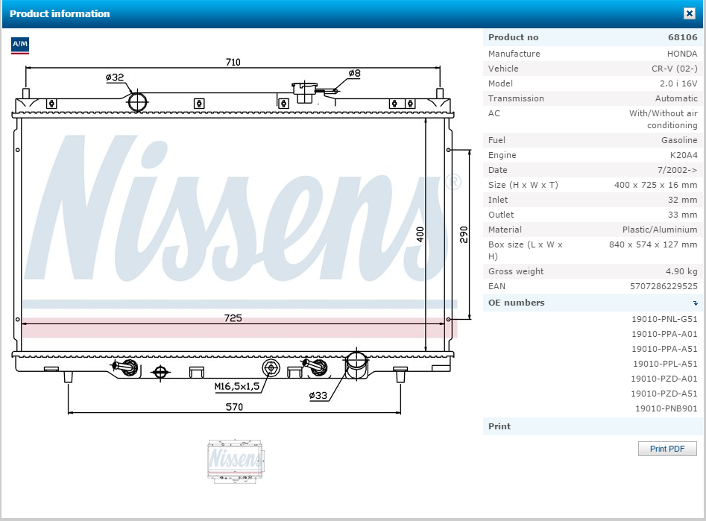Click OE number 19010-PZD-A01
This screenshot has height=521, width=706.
[664, 379]
